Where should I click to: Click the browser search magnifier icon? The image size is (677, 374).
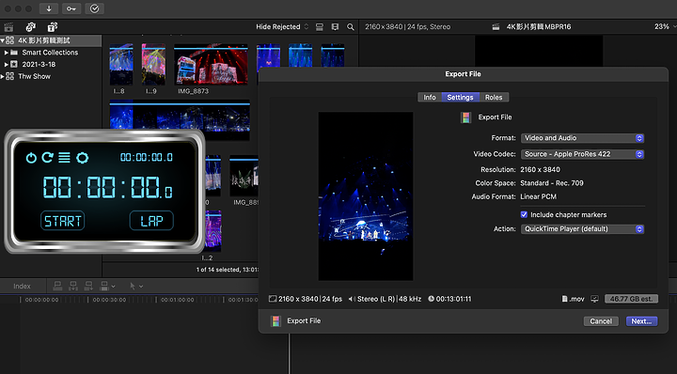351,26
